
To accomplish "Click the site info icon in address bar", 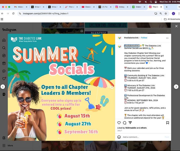I will point(20,13).
